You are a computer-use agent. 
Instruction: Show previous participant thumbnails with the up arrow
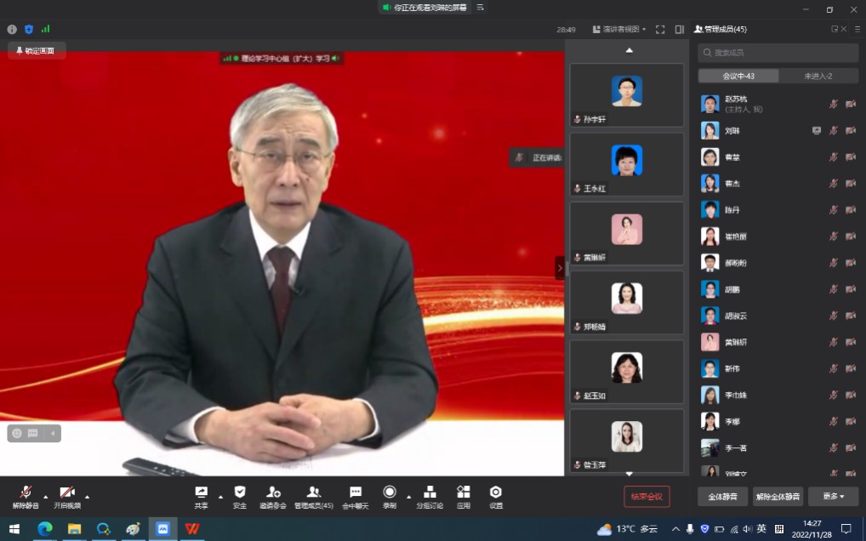coord(629,50)
